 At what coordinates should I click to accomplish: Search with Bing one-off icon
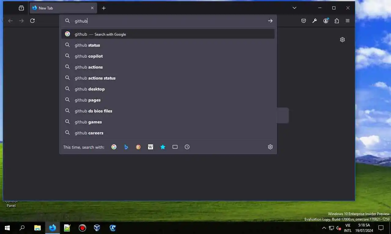[126, 147]
